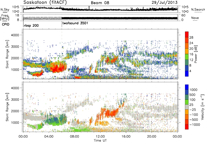Click the "rbsp 200" CPID marker text
The height and width of the screenshot is (142, 205).
(31, 25)
